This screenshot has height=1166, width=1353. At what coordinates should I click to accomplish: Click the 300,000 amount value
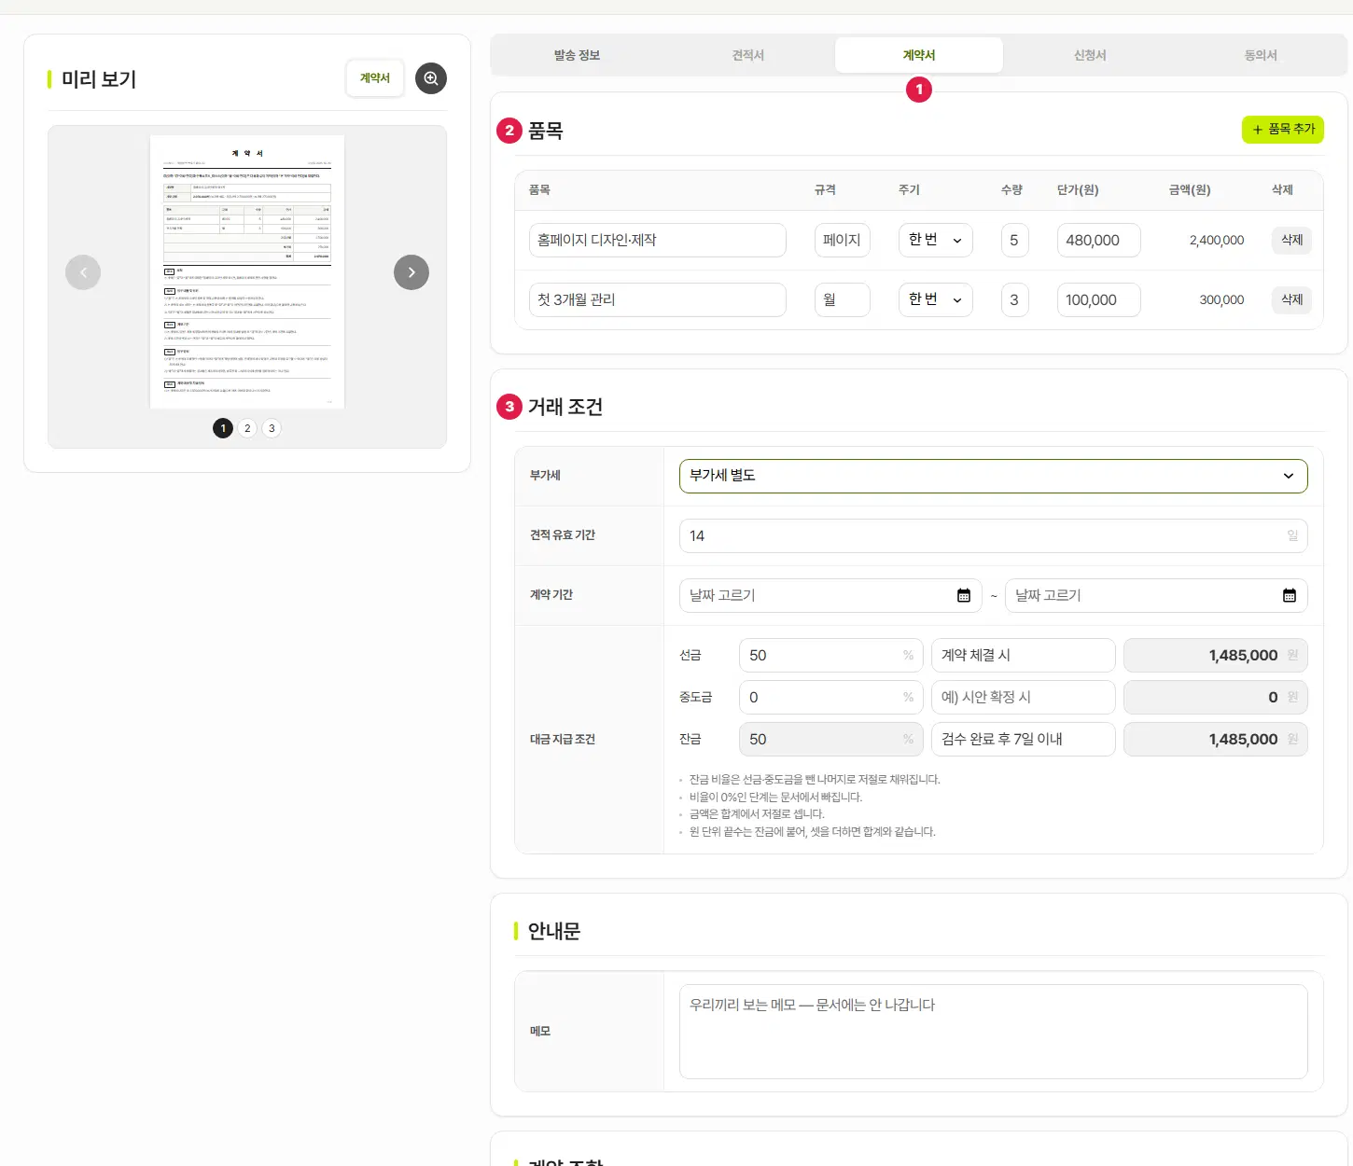click(x=1221, y=299)
